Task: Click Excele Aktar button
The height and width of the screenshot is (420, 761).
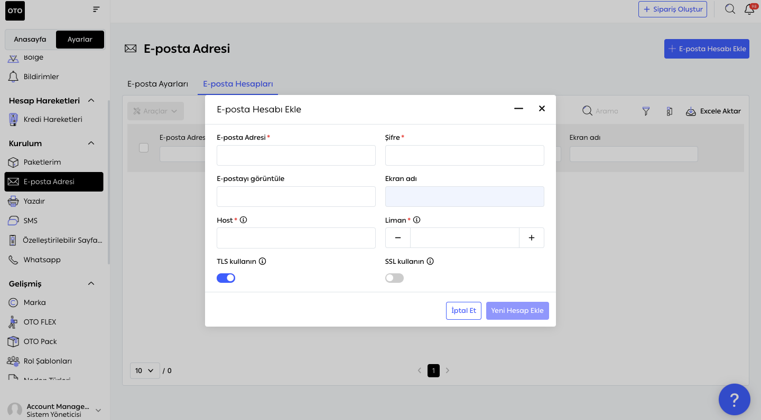Action: (713, 111)
